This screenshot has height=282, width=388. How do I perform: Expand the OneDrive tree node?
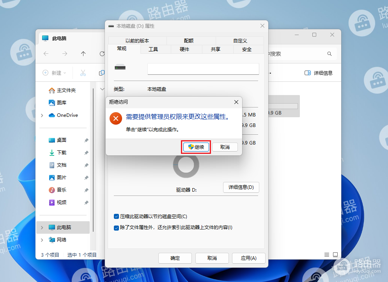click(x=42, y=115)
